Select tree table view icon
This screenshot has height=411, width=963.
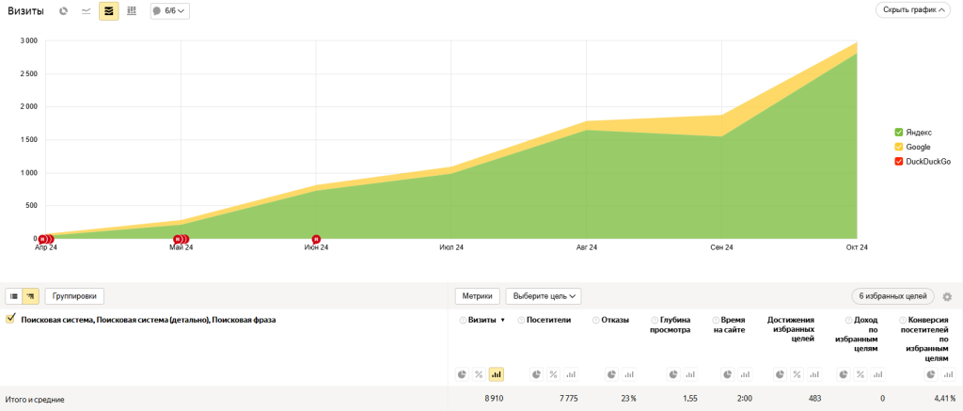click(x=31, y=296)
